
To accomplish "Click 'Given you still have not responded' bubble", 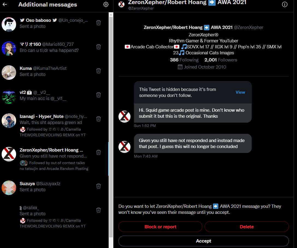I will coord(193,143).
